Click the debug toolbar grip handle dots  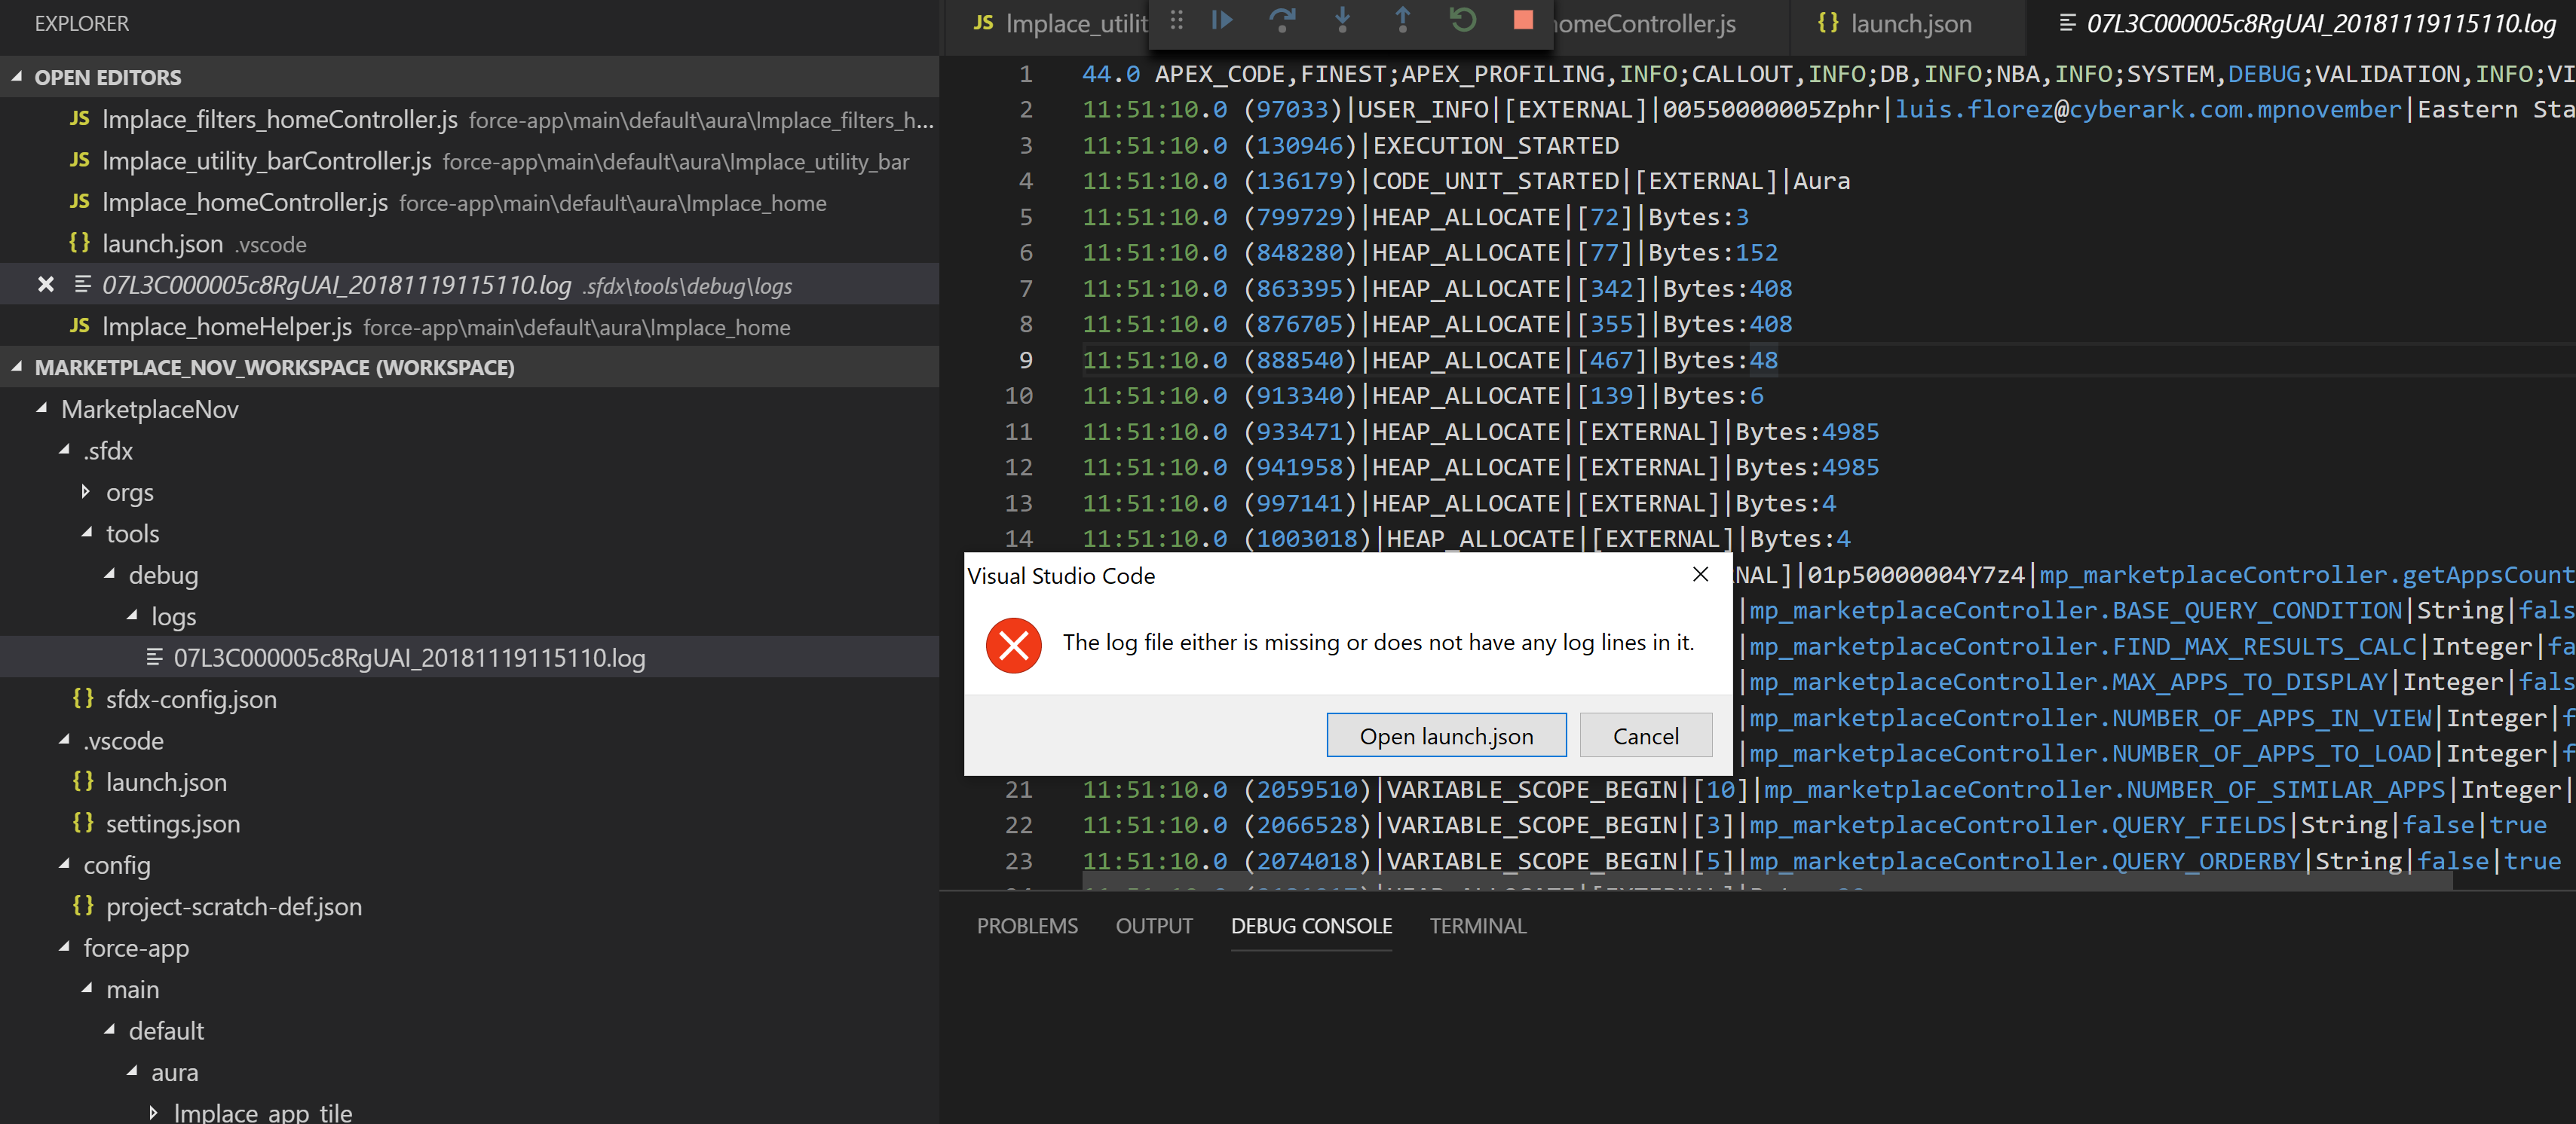[1175, 19]
